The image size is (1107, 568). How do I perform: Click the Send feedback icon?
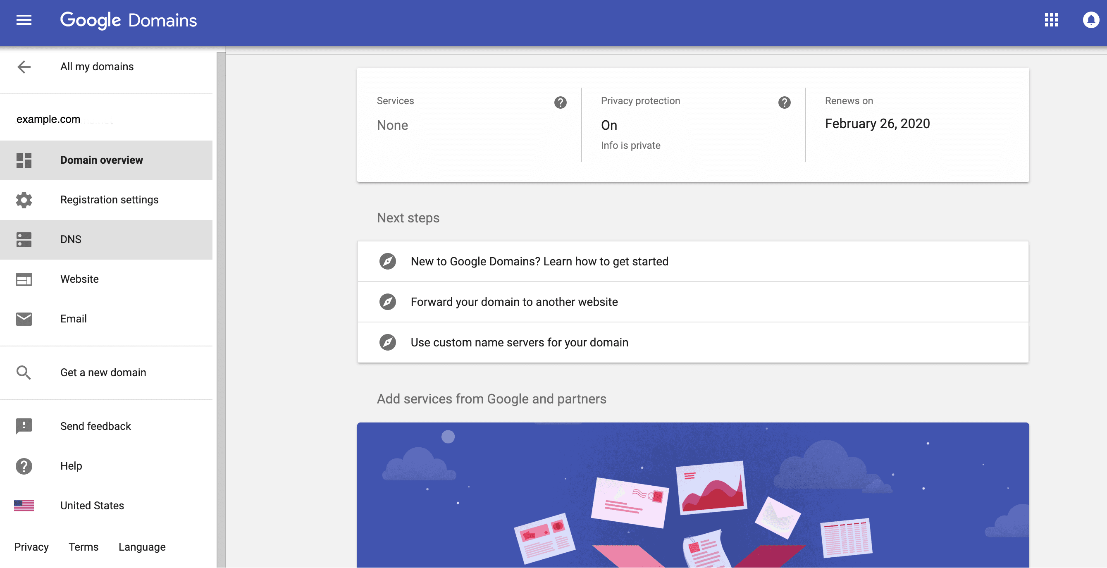tap(24, 426)
